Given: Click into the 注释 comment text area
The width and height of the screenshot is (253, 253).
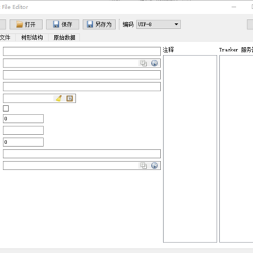Looking at the screenshot, I should pos(190,149).
